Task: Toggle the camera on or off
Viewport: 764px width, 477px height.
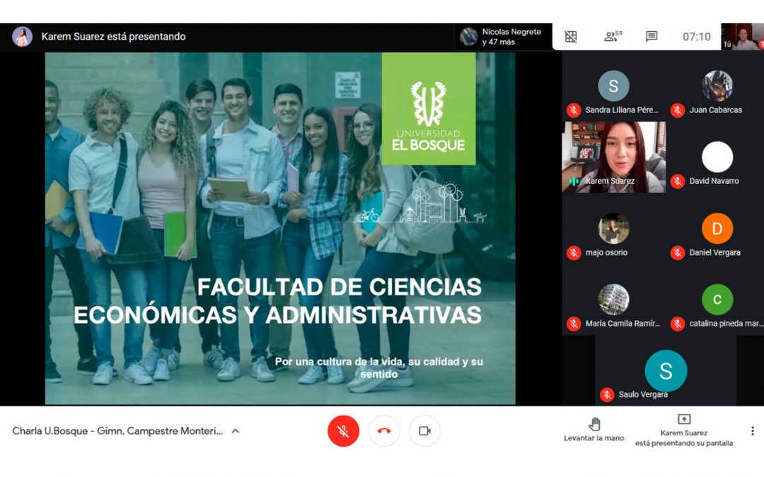Action: pos(424,431)
